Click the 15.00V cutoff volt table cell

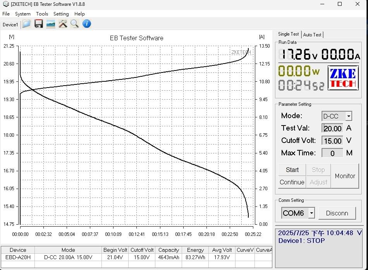(142, 257)
